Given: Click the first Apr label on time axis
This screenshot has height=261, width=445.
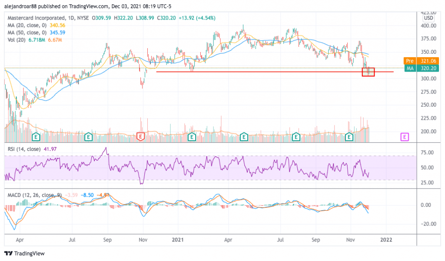Looking at the screenshot, I should [x=20, y=240].
